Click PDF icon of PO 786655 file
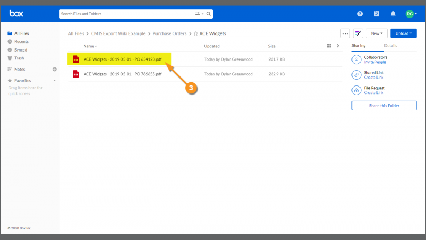The width and height of the screenshot is (426, 240). coord(76,74)
